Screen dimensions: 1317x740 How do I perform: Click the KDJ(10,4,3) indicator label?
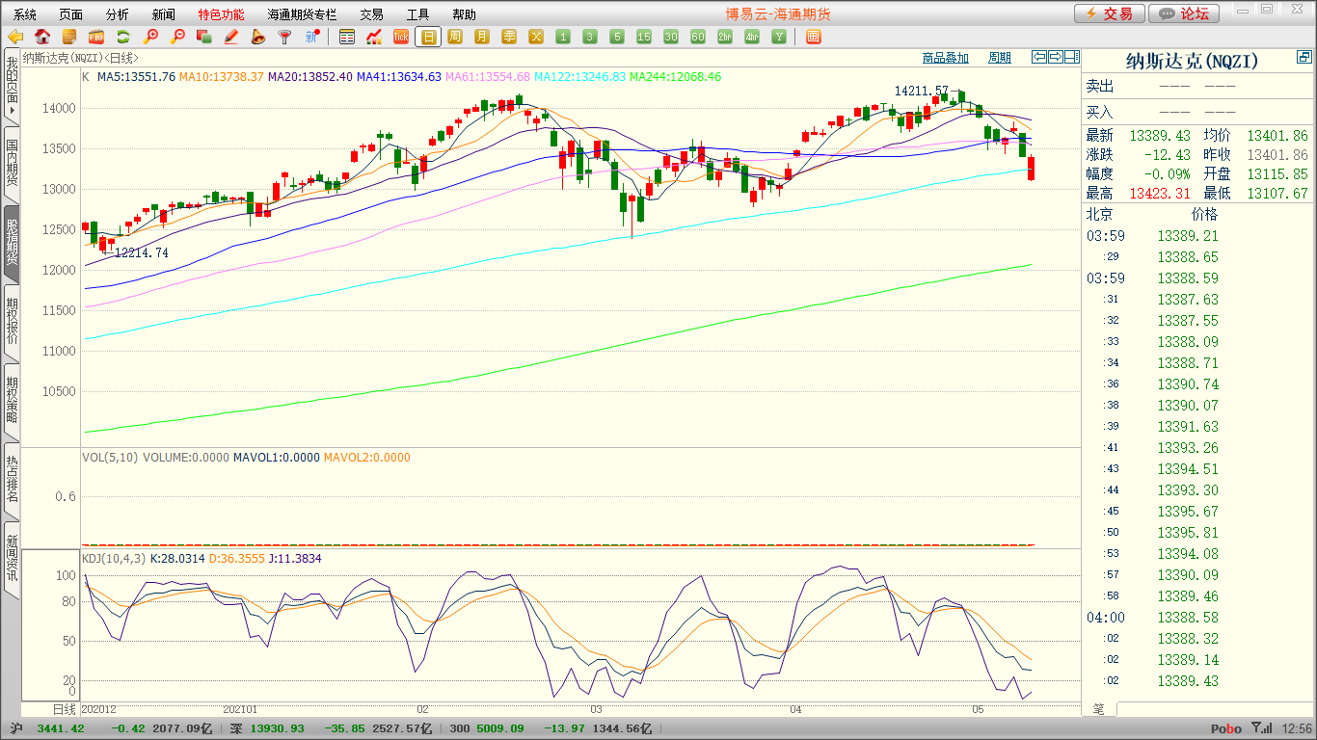click(114, 558)
